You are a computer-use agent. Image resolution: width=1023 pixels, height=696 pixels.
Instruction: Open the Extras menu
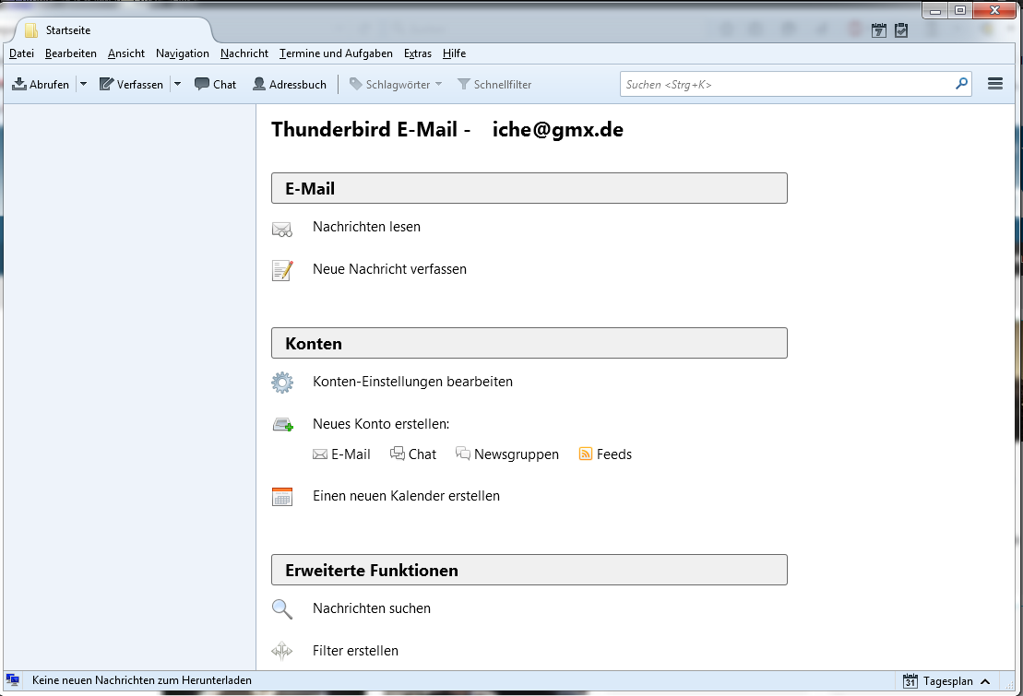pos(418,53)
